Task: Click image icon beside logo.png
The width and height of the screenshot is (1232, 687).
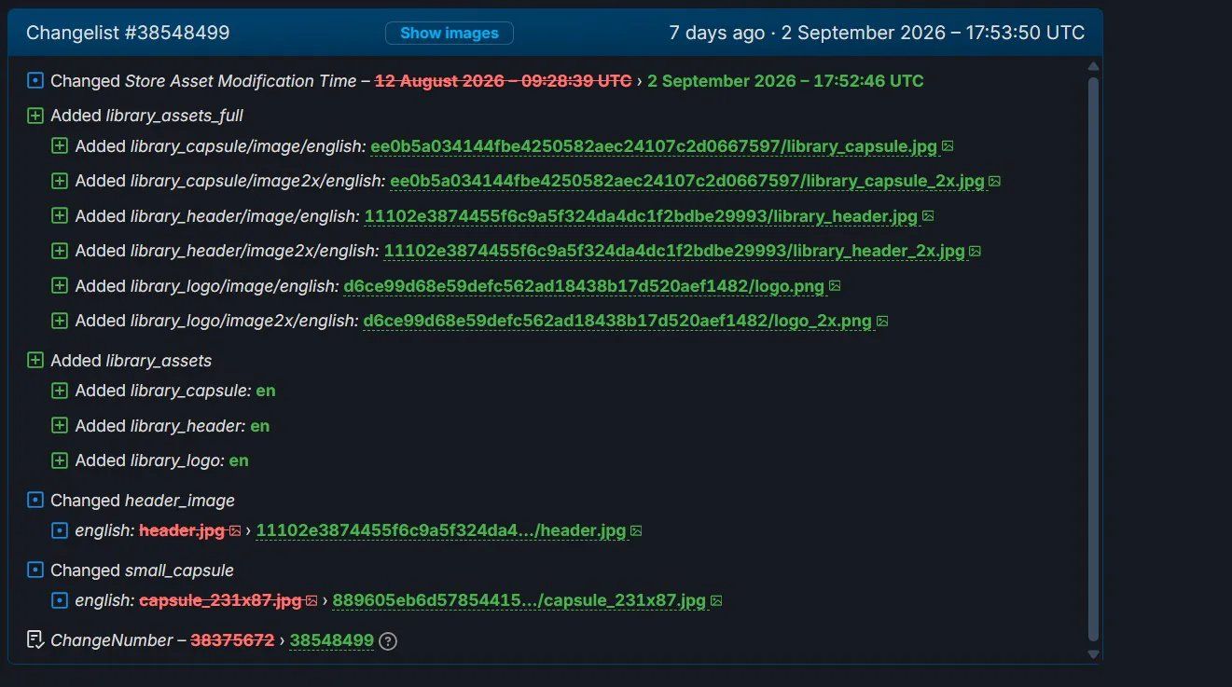Action: [835, 285]
